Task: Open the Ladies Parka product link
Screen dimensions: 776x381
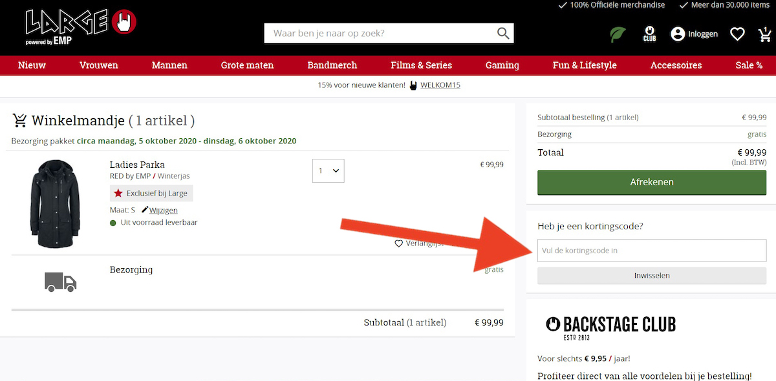Action: click(137, 165)
